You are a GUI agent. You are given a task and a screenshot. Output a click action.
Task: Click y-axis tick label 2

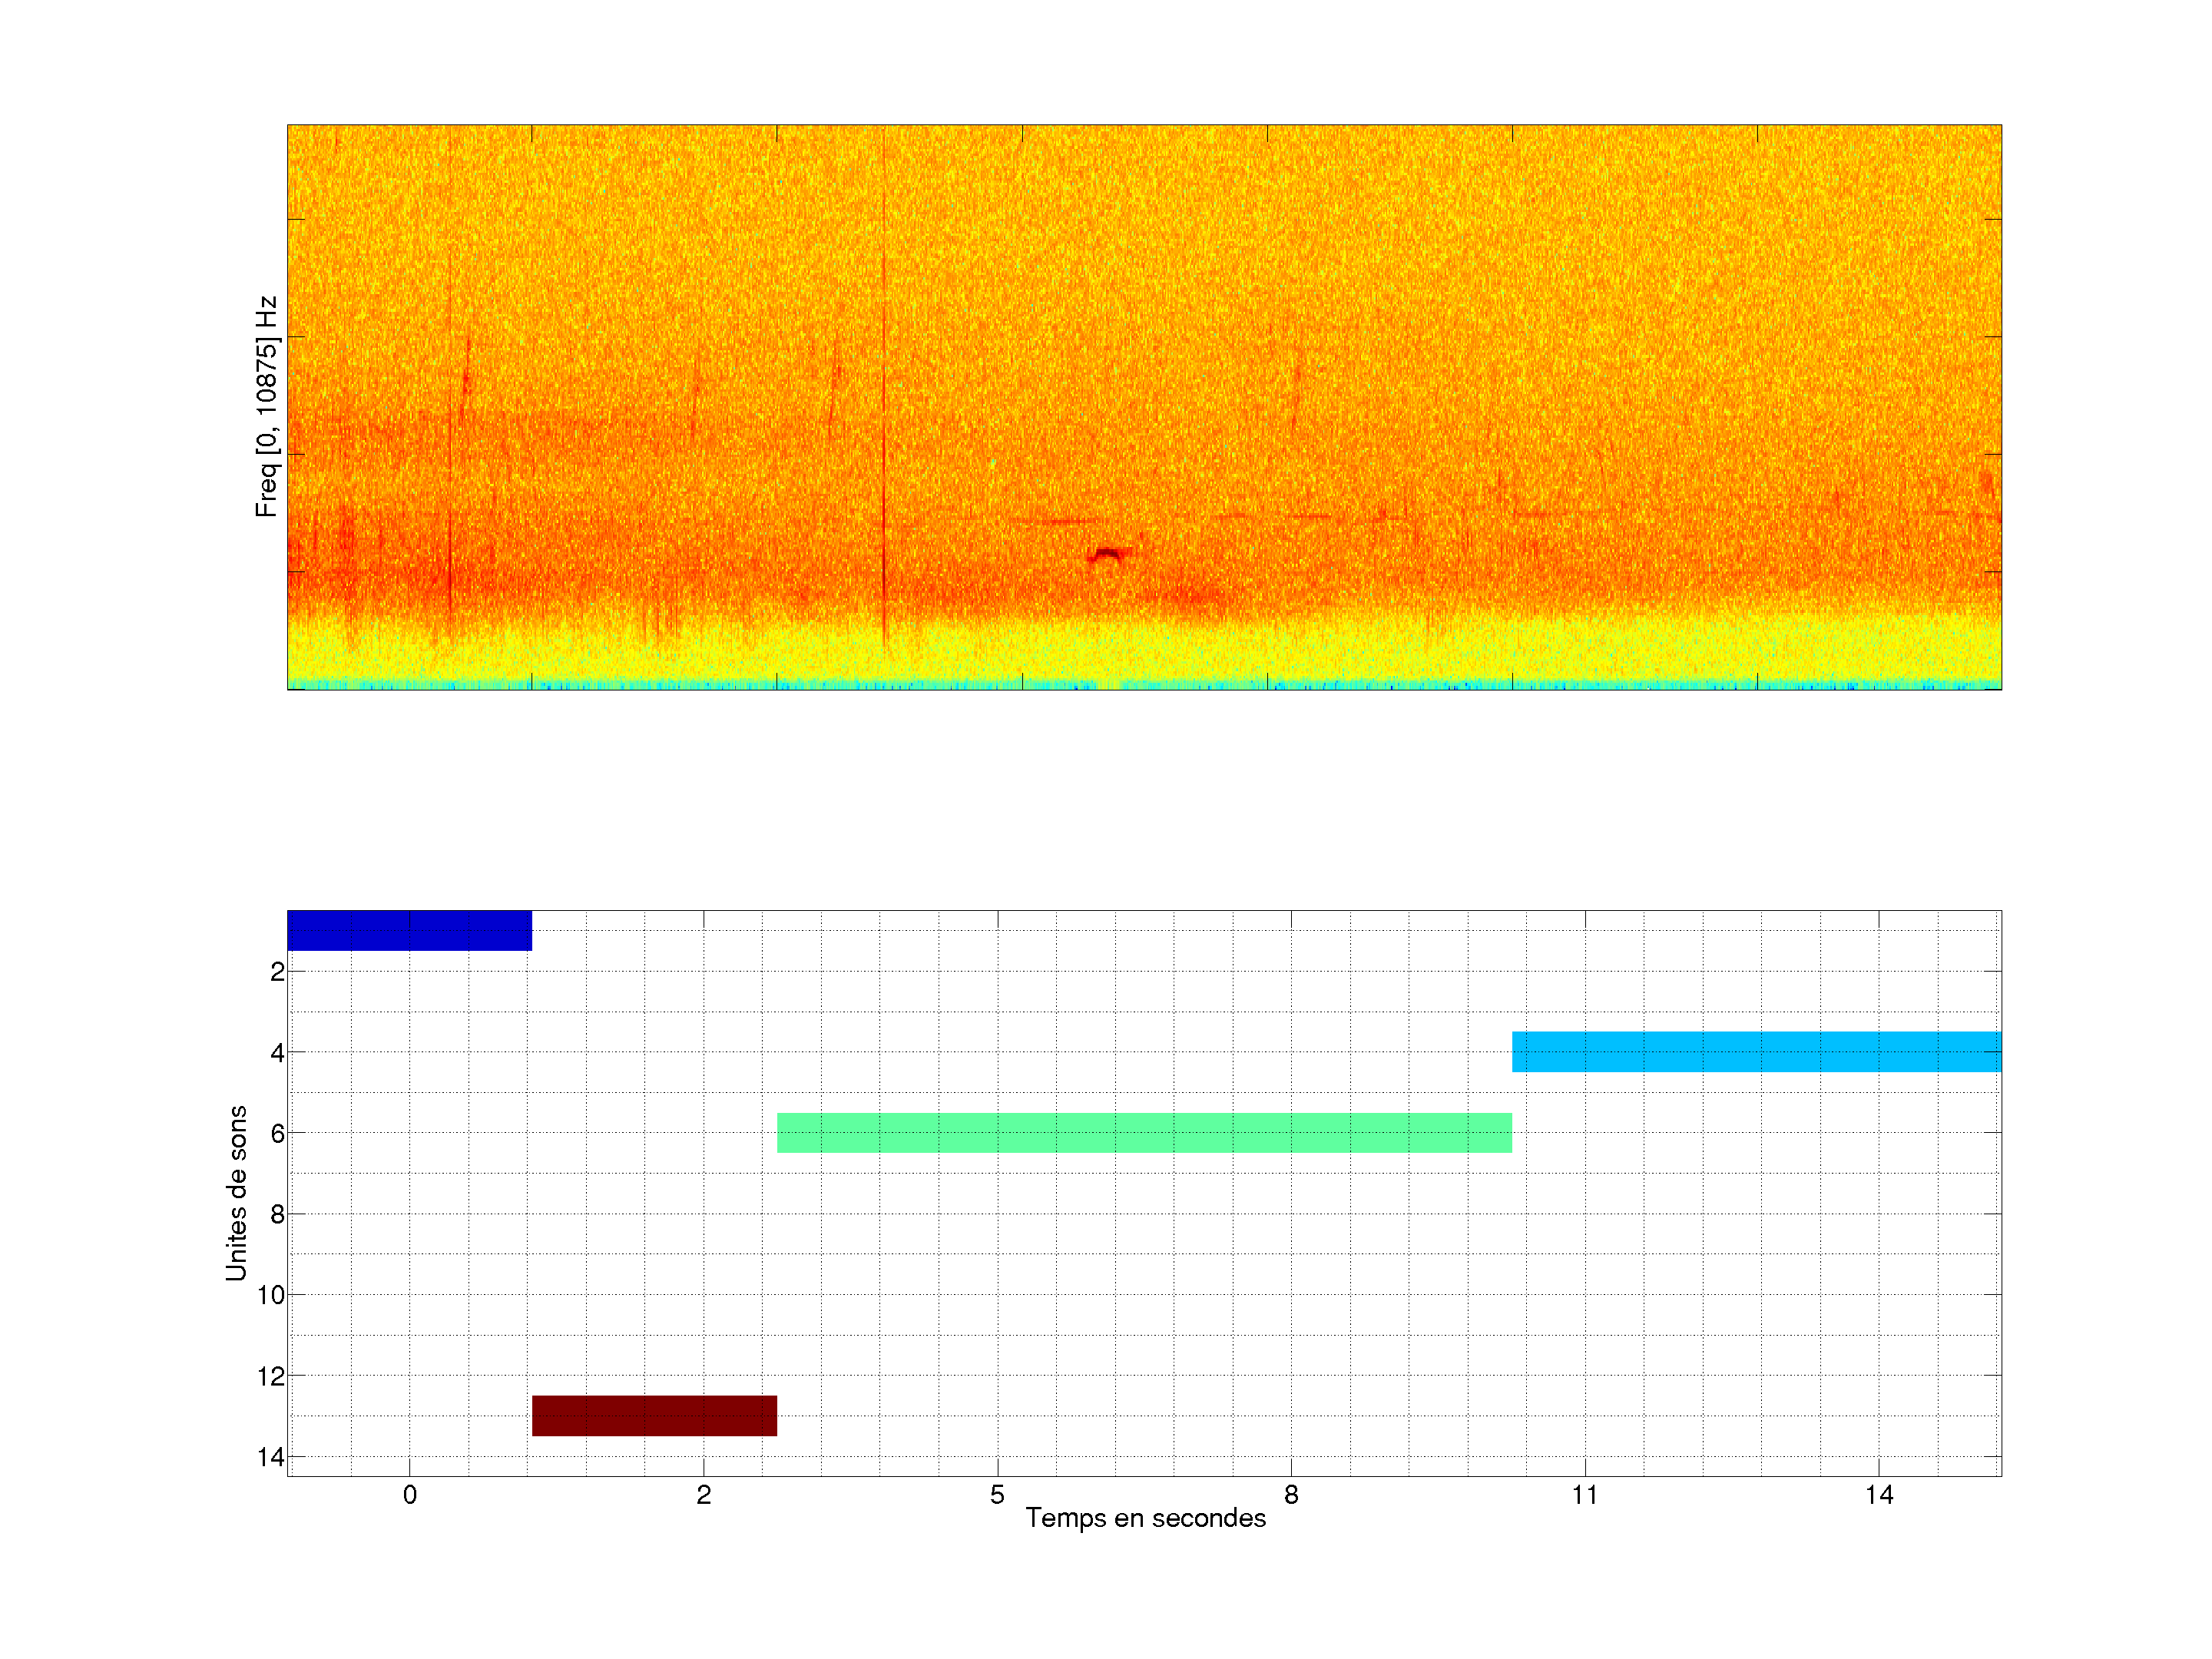pos(277,972)
